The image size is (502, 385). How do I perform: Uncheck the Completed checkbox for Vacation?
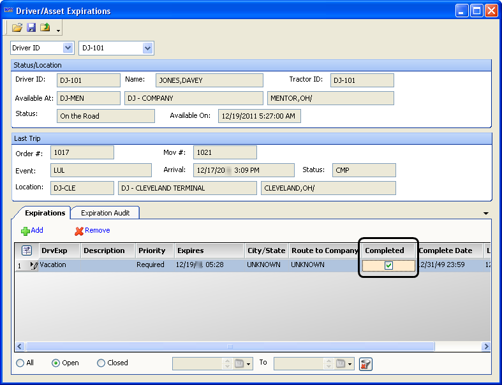(x=388, y=266)
